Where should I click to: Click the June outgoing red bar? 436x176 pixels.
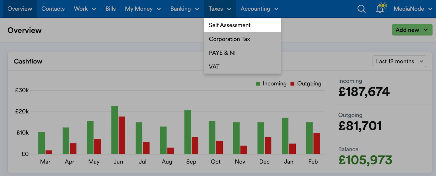pos(122,135)
